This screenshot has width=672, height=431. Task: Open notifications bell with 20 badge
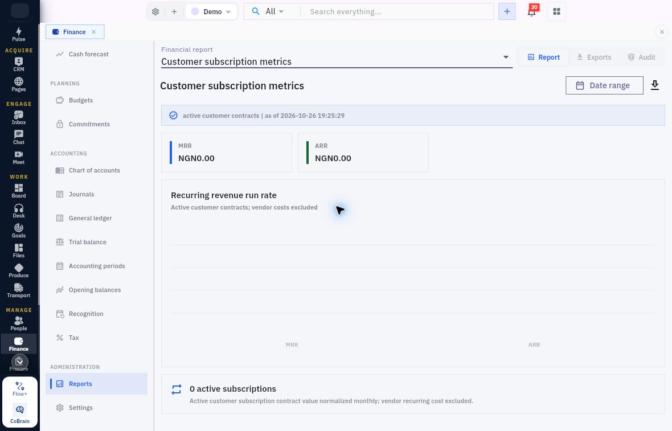(532, 11)
